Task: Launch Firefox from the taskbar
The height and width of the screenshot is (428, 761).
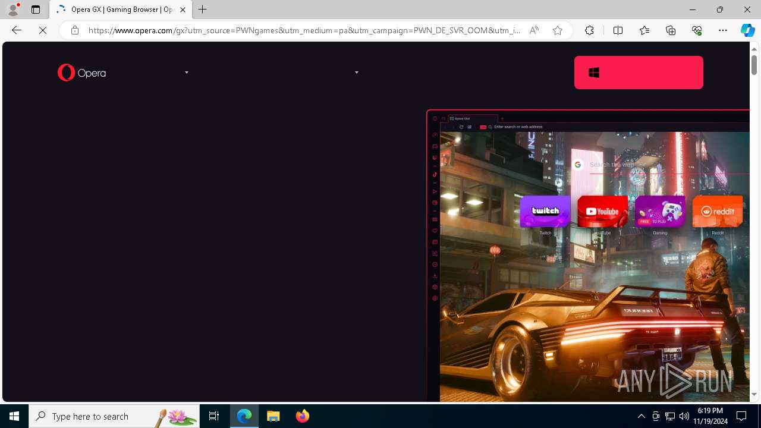Action: [x=303, y=416]
